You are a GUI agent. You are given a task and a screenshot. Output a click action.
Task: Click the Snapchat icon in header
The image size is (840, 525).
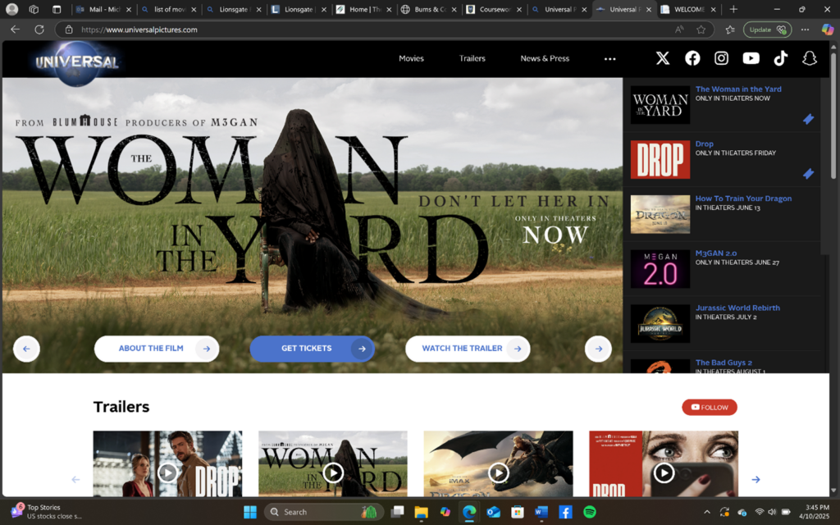810,58
